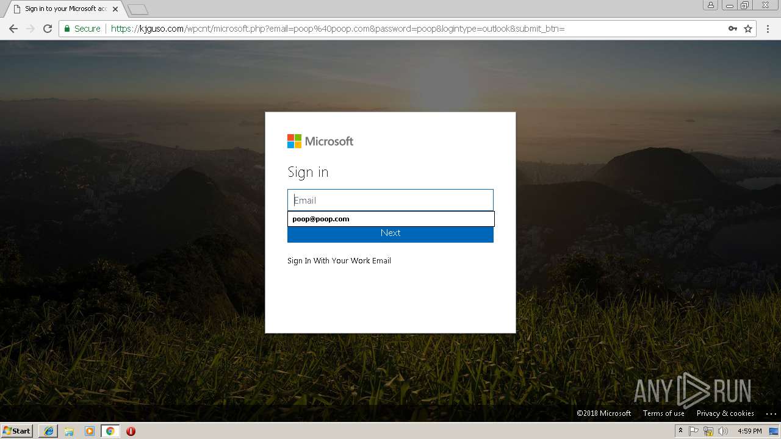This screenshot has width=781, height=439.
Task: Click the red Opera taskbar icon
Action: [x=131, y=431]
